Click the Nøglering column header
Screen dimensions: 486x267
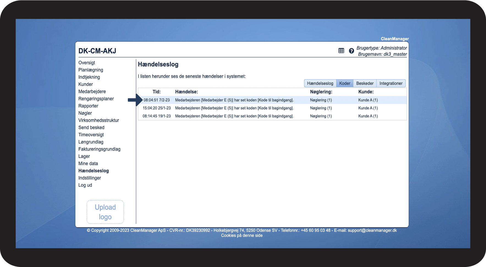pos(321,92)
